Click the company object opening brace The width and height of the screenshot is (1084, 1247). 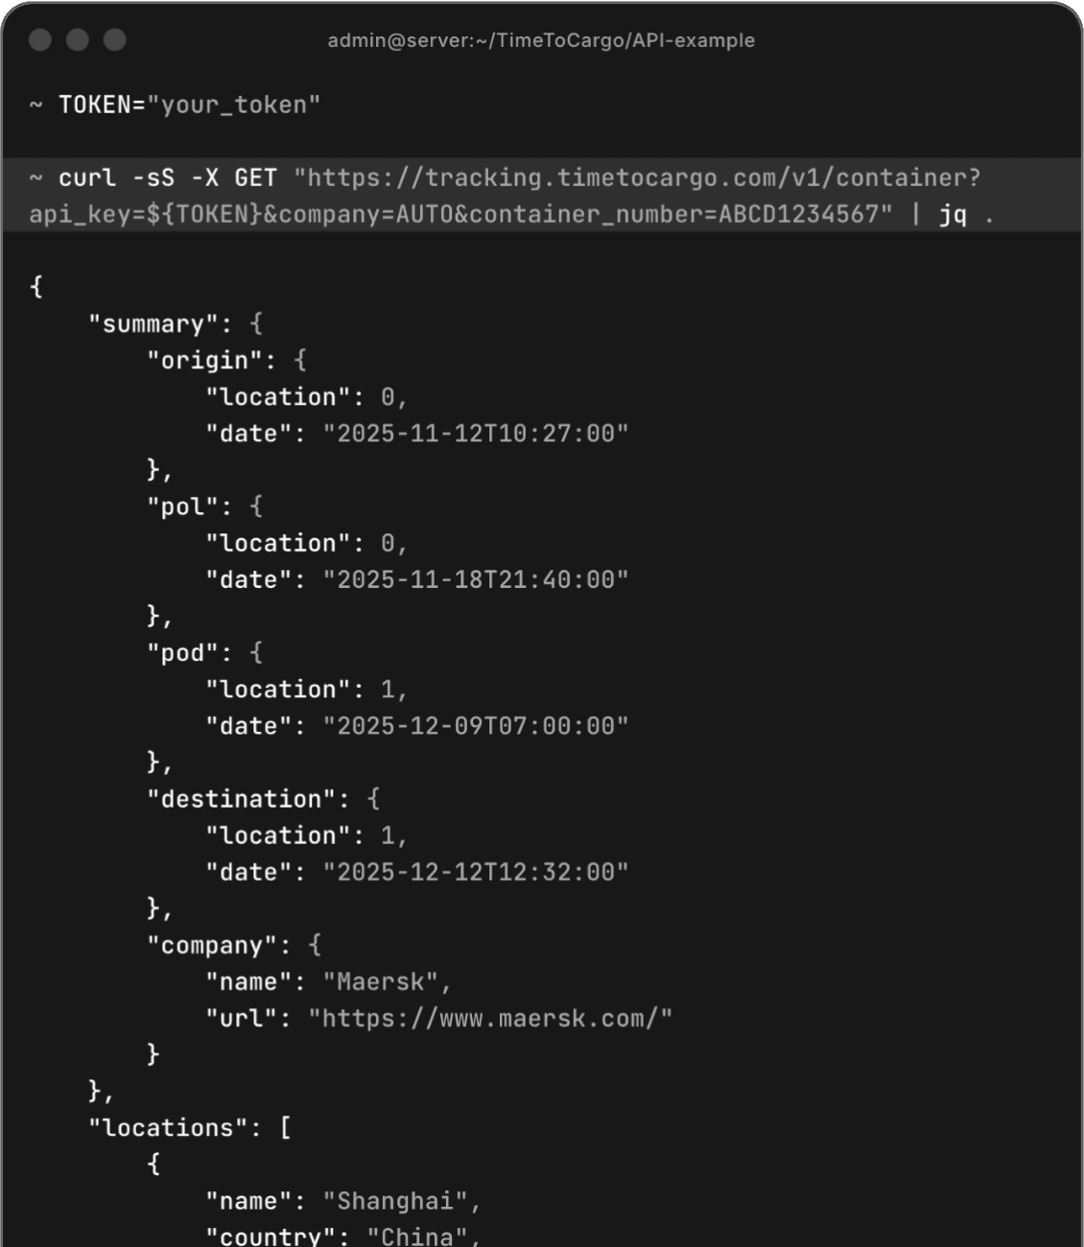pos(314,945)
